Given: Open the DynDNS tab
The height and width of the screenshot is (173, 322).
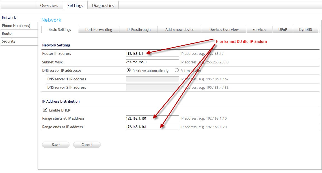Looking at the screenshot, I should coord(305,29).
